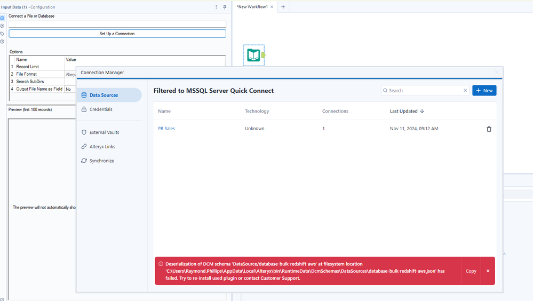Sort by Last Updated column
The width and height of the screenshot is (533, 301).
(x=407, y=111)
